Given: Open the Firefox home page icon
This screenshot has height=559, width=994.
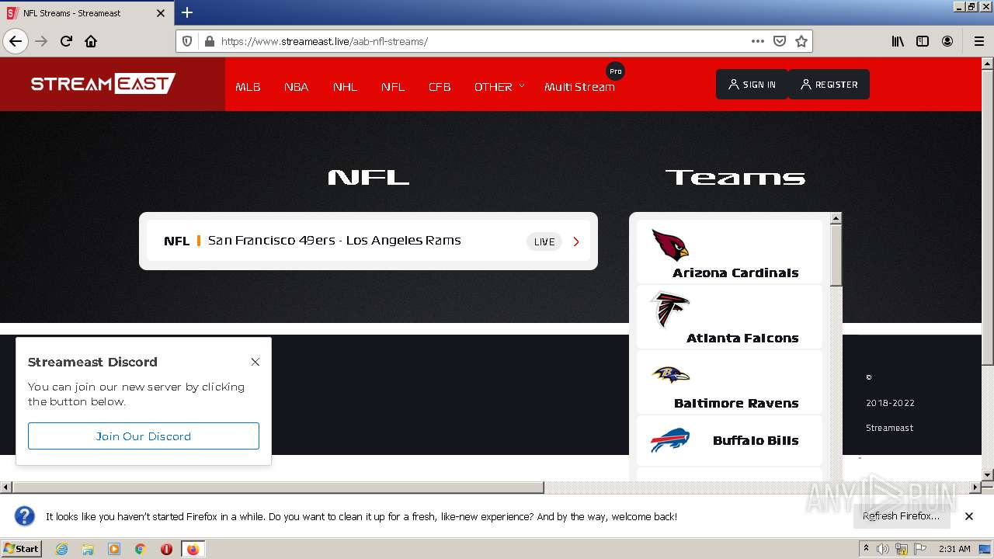Looking at the screenshot, I should pyautogui.click(x=91, y=41).
